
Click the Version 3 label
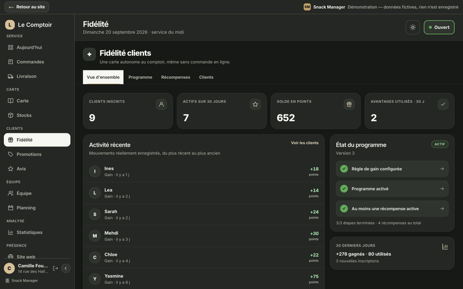[x=345, y=153]
